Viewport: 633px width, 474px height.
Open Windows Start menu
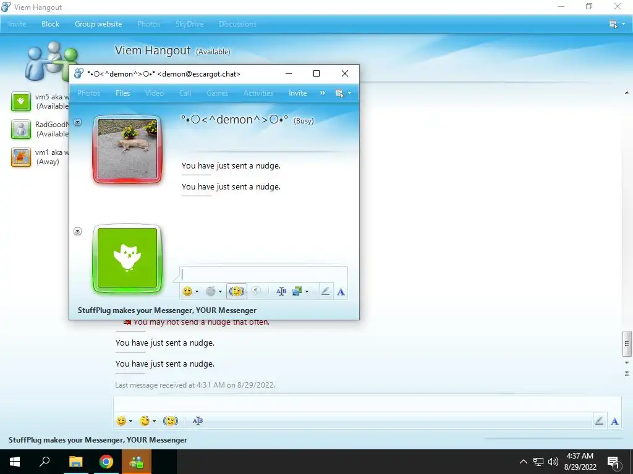pos(15,462)
